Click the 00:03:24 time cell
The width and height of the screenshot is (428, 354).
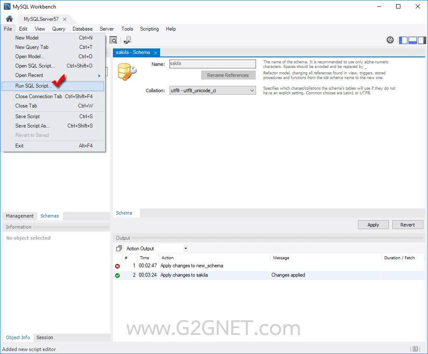pos(148,275)
